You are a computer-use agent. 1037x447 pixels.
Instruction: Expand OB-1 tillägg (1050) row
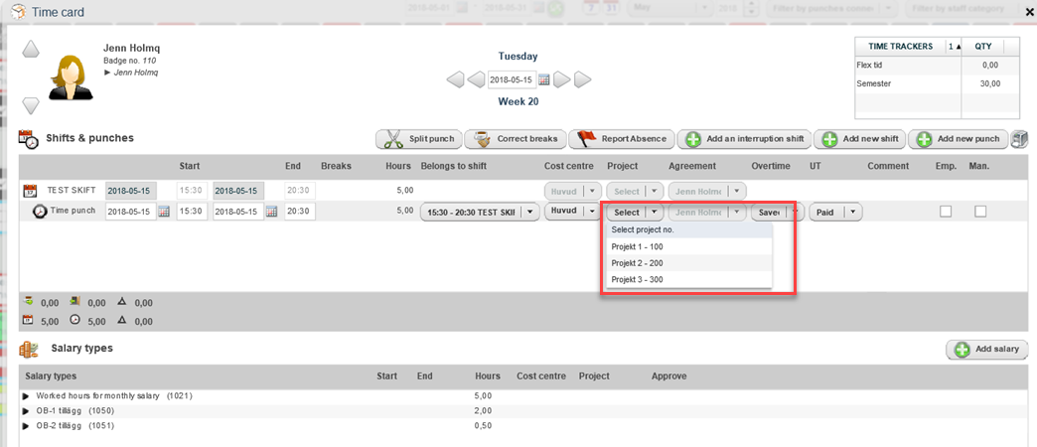(x=27, y=410)
